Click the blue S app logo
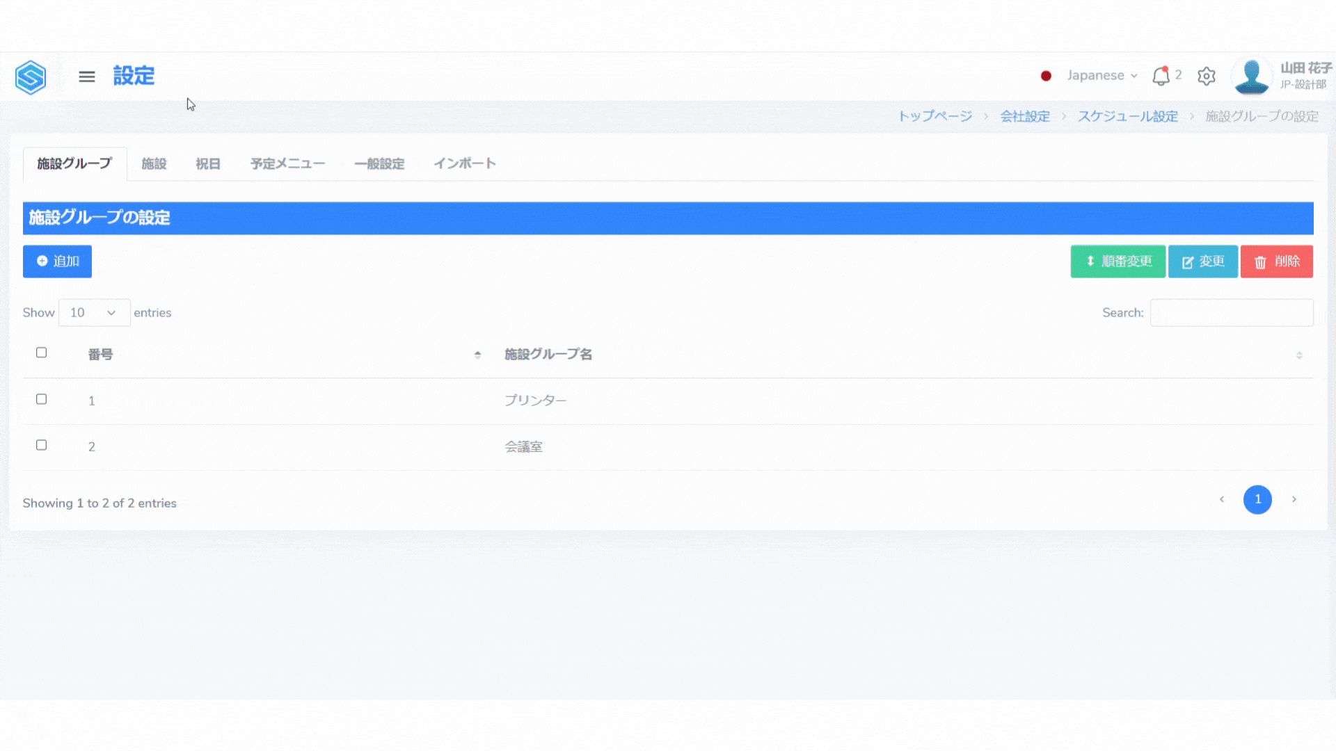Screen dimensions: 1336x751 point(31,76)
